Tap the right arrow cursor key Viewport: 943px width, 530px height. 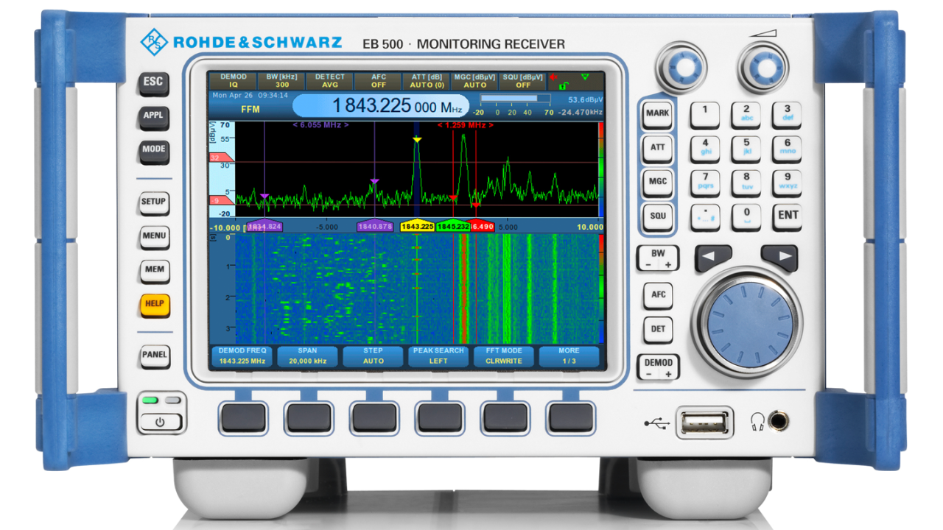(779, 258)
